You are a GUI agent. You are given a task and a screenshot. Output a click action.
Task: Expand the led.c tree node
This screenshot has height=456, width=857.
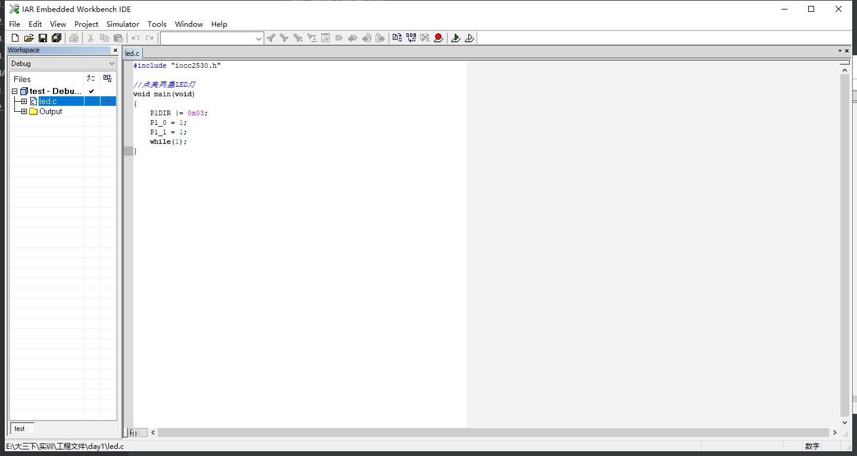coord(24,102)
